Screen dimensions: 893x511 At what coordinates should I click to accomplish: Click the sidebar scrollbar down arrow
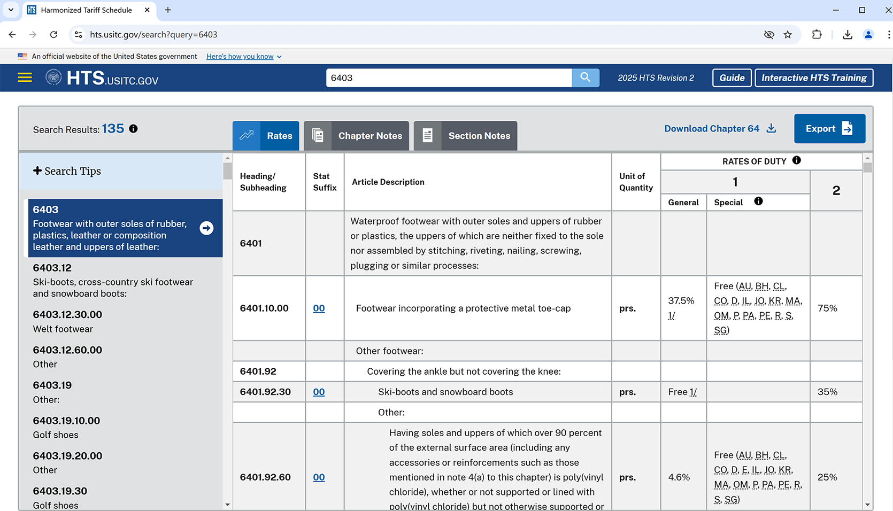228,505
